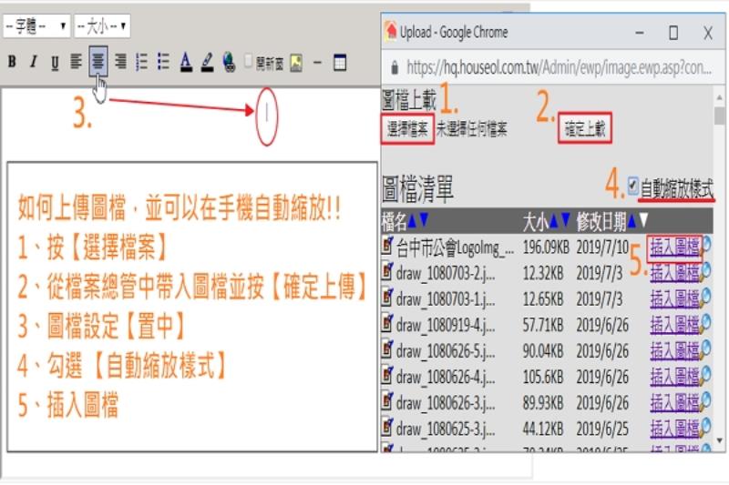Click 插入圖檔 link for 台中市公會LogoImg file
Image resolution: width=729 pixels, height=485 pixels.
pyautogui.click(x=674, y=246)
